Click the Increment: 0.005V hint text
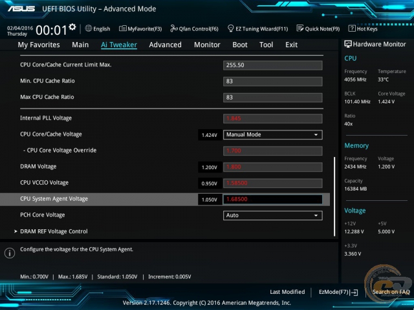This screenshot has width=414, height=310. [x=169, y=277]
